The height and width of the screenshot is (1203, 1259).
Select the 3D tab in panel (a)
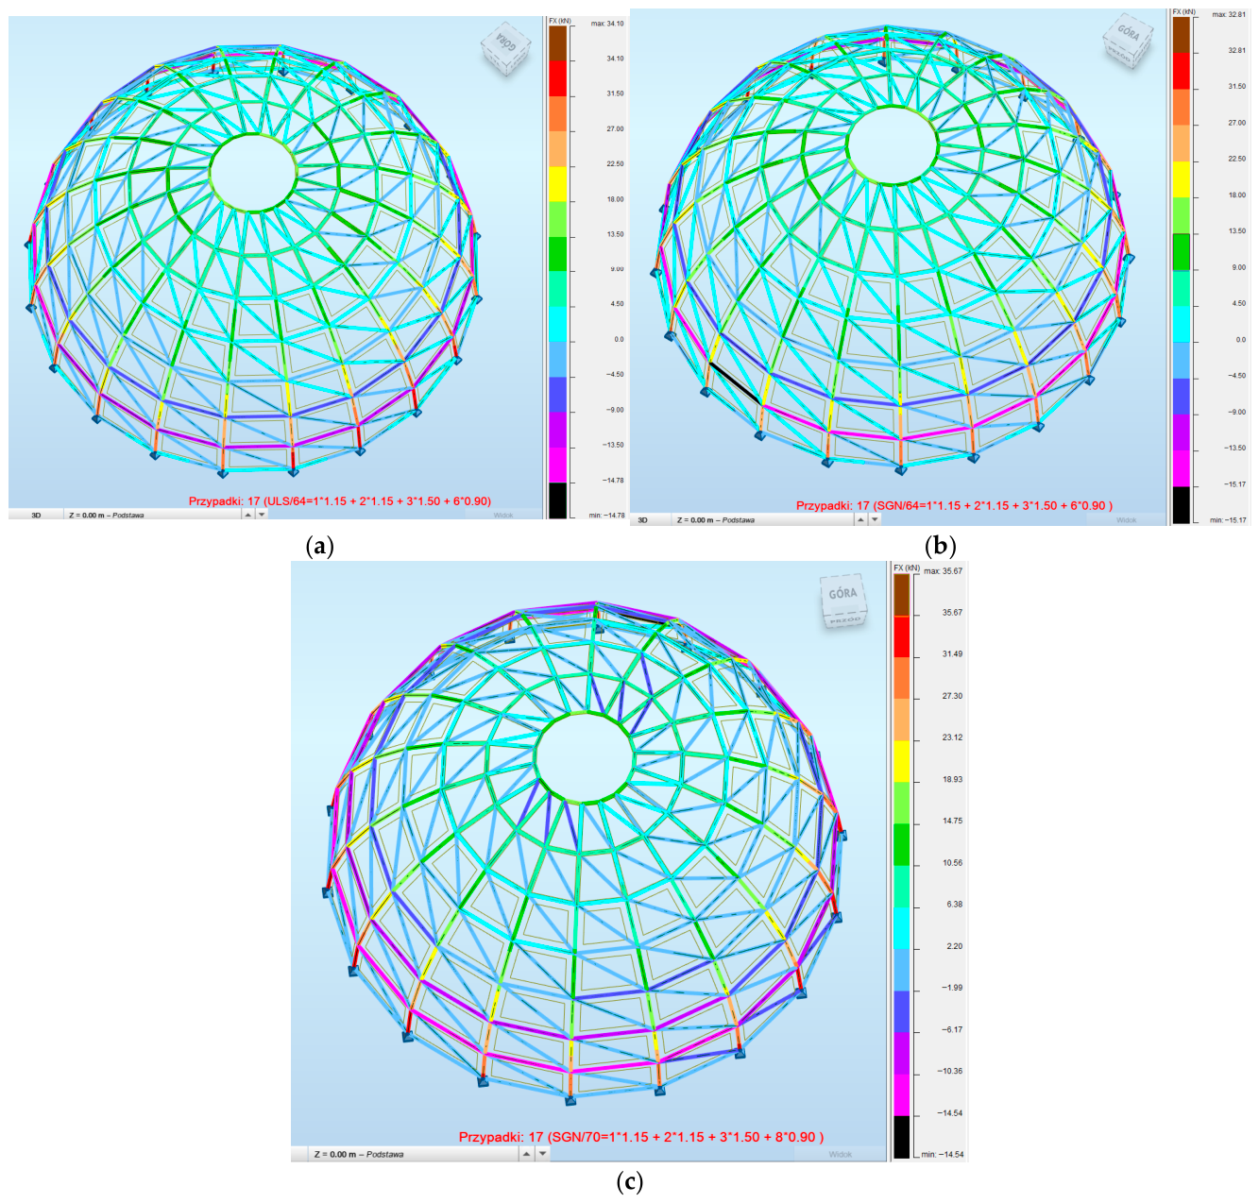tap(36, 515)
